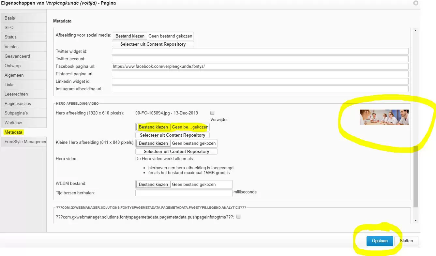Image resolution: width=436 pixels, height=256 pixels.
Task: Click the Sluiten button
Action: (406, 241)
